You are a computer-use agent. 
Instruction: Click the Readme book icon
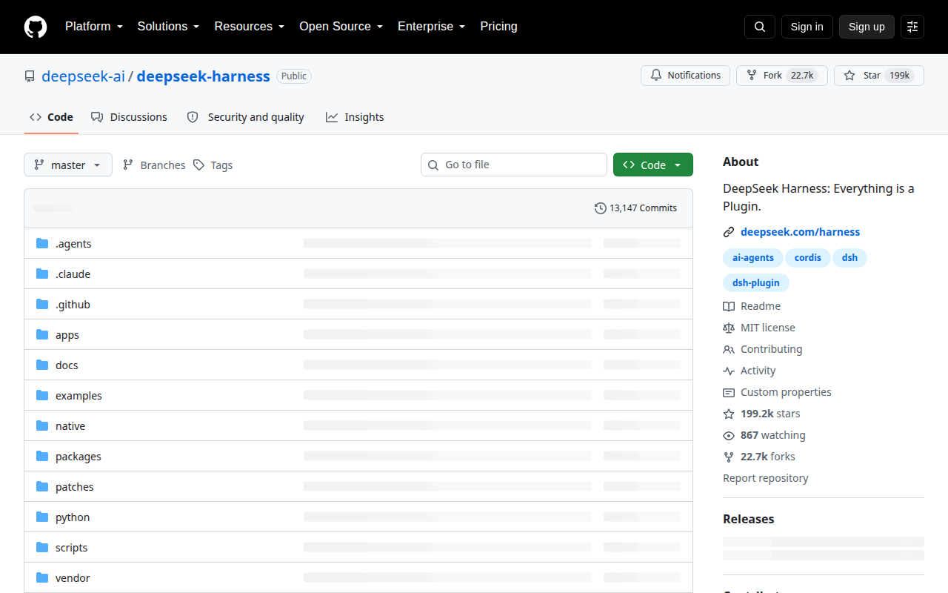(729, 306)
